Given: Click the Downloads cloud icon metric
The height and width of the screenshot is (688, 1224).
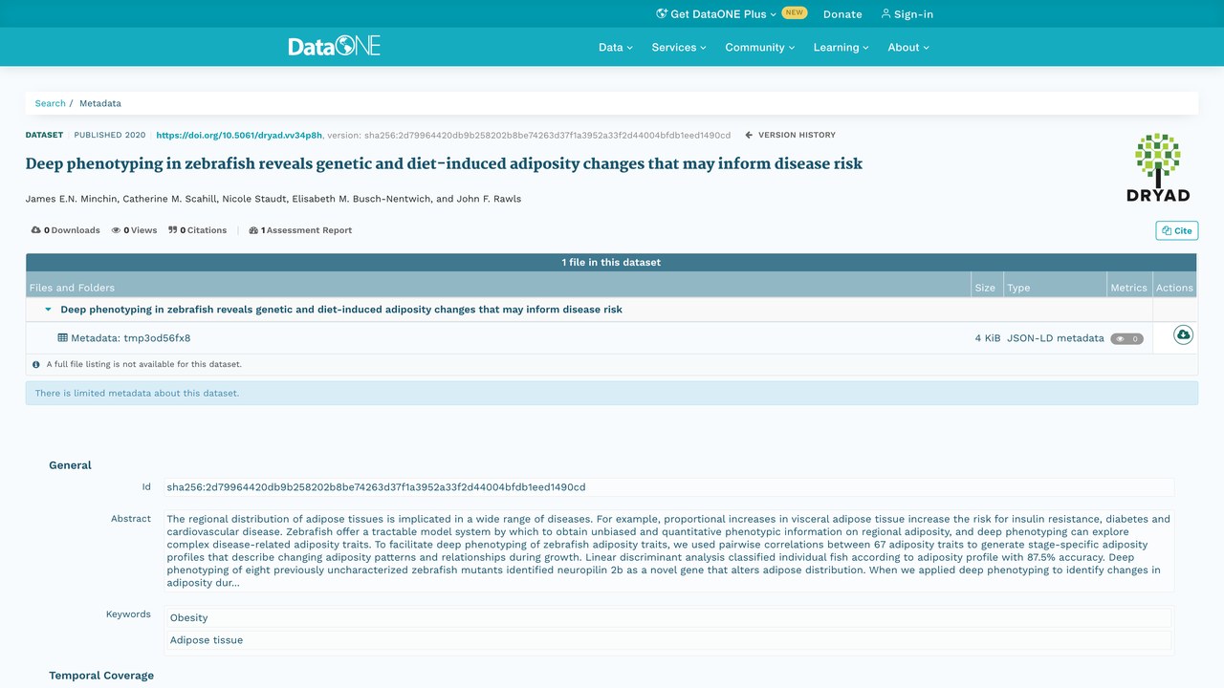Looking at the screenshot, I should pos(36,230).
